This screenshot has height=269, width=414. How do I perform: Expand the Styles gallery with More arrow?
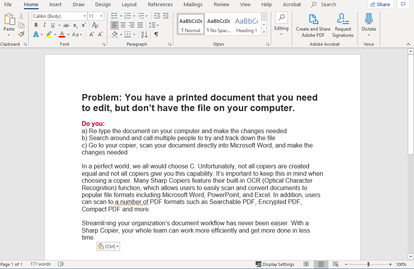[x=264, y=32]
